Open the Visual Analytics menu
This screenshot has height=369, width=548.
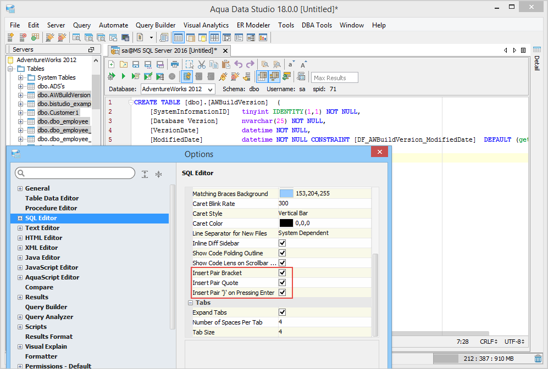pos(206,25)
